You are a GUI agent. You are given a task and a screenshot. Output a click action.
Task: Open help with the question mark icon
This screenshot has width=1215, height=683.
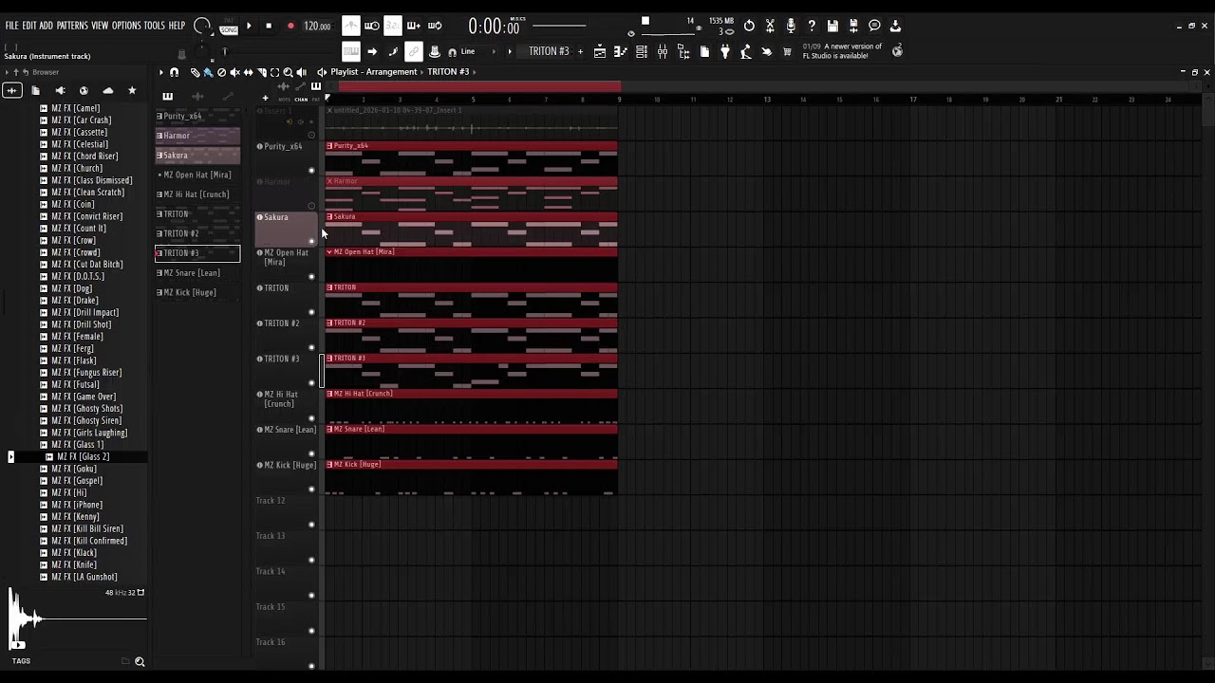(812, 26)
